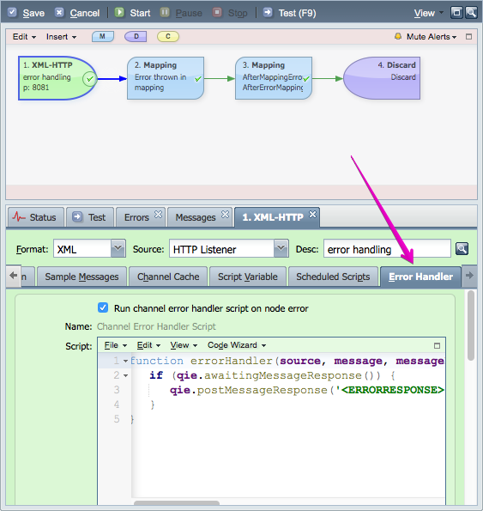Viewport: 483px width, 511px height.
Task: Uncheck Run channel error handler script option
Action: click(x=103, y=307)
